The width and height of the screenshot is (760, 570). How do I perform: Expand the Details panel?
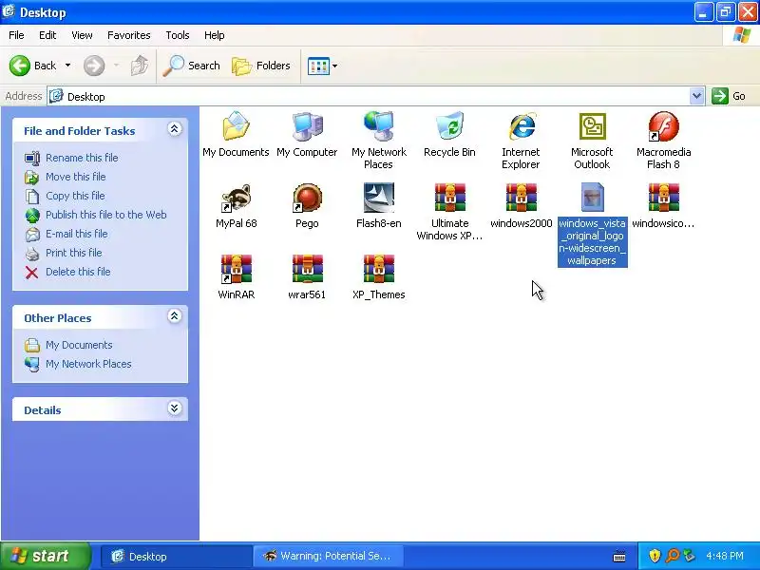[x=175, y=408]
